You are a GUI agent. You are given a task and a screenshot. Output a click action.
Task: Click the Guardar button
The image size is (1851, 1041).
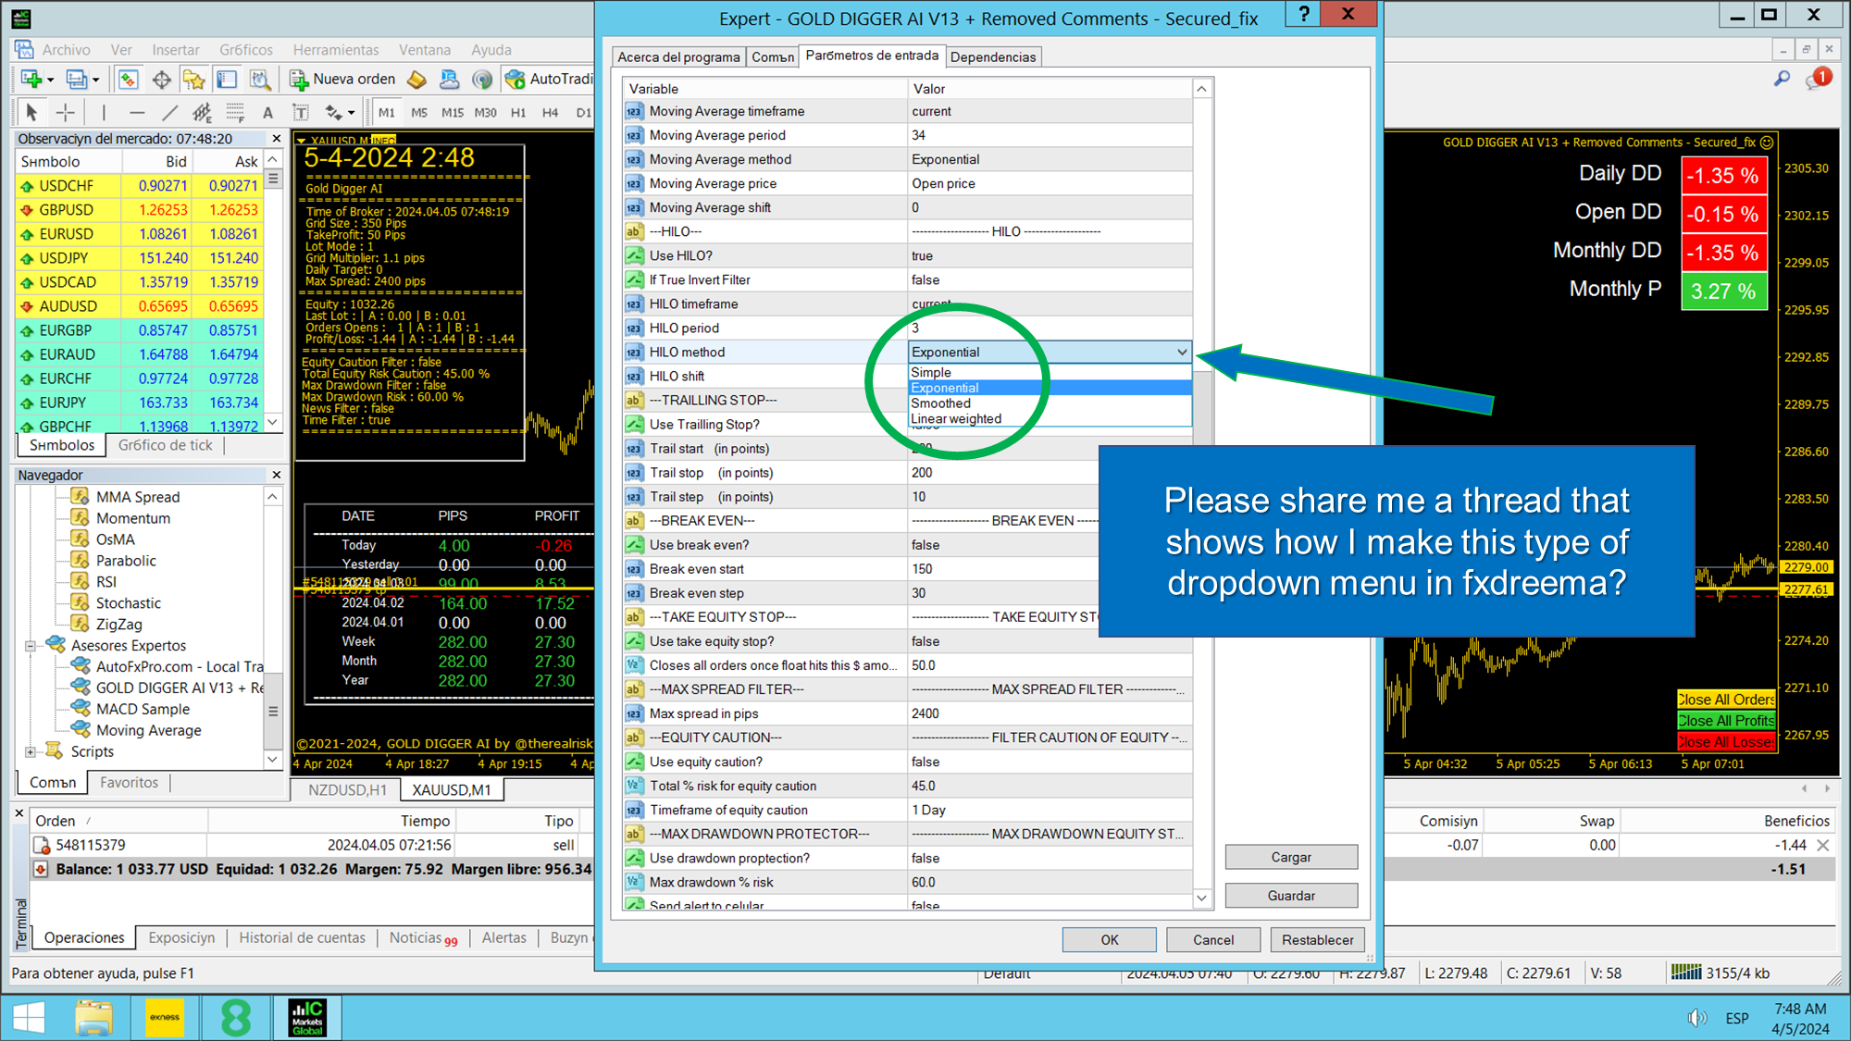[x=1291, y=896]
